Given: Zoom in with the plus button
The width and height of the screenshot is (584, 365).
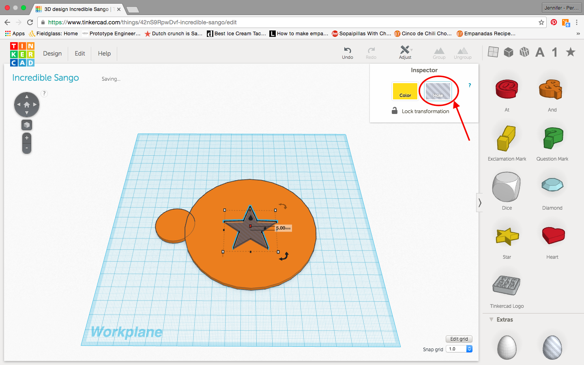Looking at the screenshot, I should pyautogui.click(x=27, y=138).
